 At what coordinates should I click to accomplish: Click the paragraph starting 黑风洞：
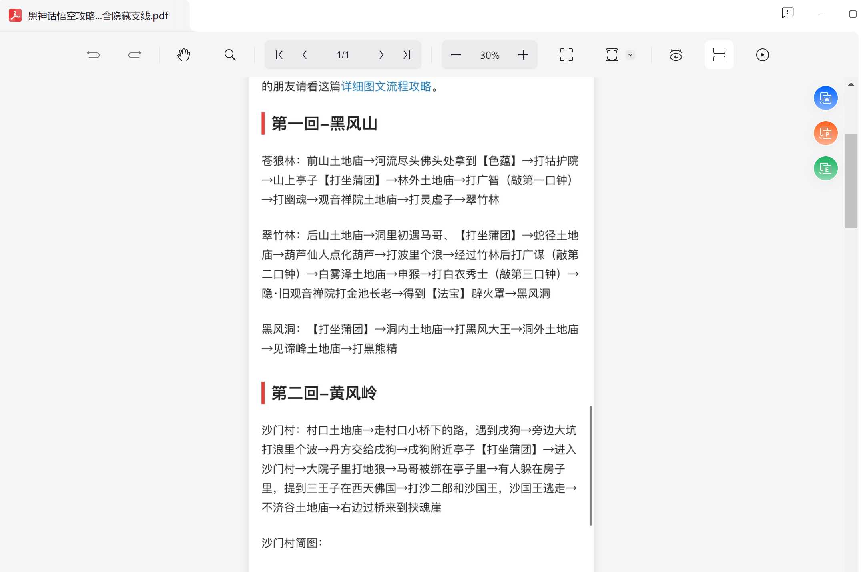point(420,339)
